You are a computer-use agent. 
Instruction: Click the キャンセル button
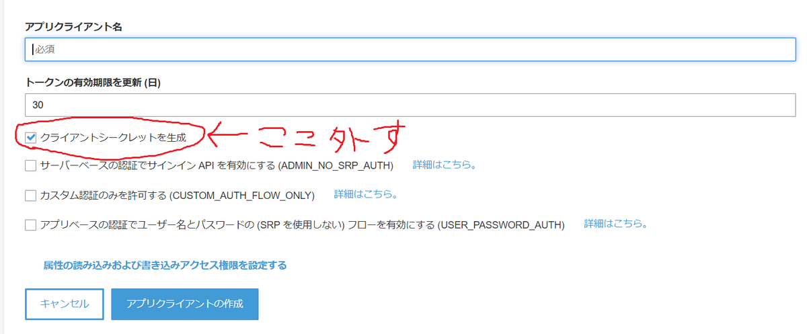(x=65, y=304)
